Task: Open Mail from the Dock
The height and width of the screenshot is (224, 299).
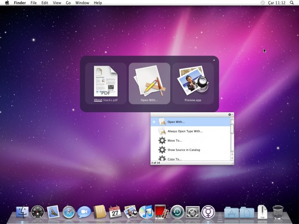Action: click(x=53, y=212)
